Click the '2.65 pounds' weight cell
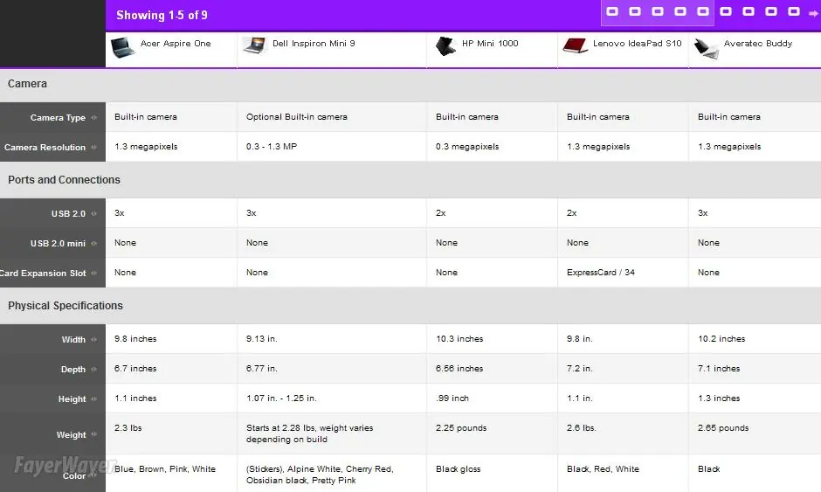 coord(723,428)
